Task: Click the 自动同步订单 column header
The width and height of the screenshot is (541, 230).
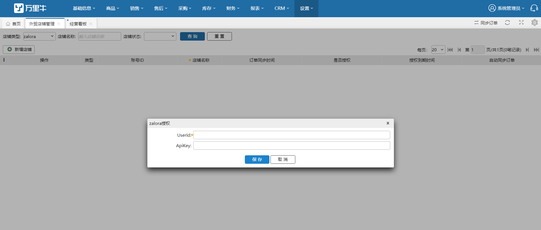Action: click(x=502, y=60)
